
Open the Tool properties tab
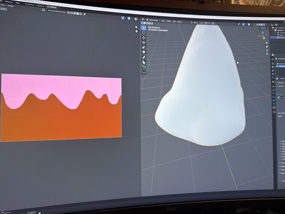click(x=272, y=59)
